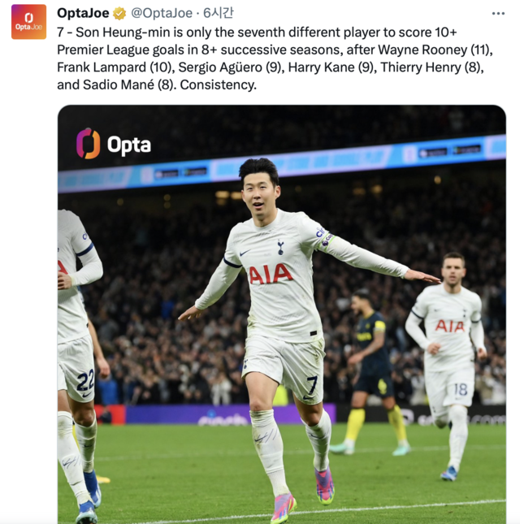This screenshot has width=520, height=524.
Task: Click the captain armband in the photo
Action: click(326, 240)
